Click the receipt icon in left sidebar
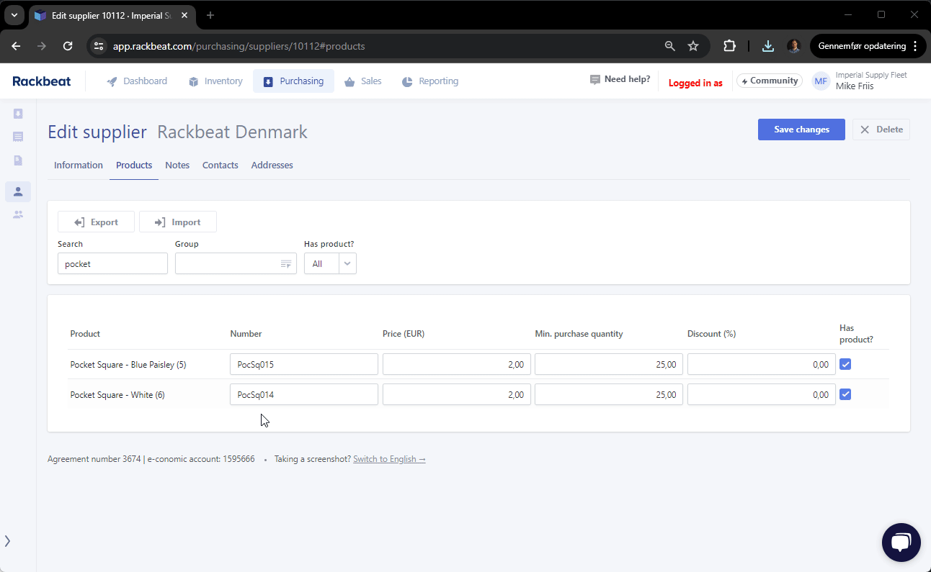The height and width of the screenshot is (572, 931). point(18,137)
